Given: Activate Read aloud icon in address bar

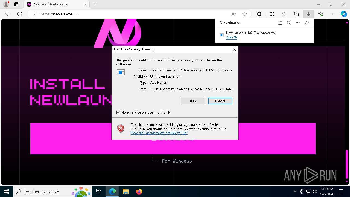Looking at the screenshot, I should (234, 14).
